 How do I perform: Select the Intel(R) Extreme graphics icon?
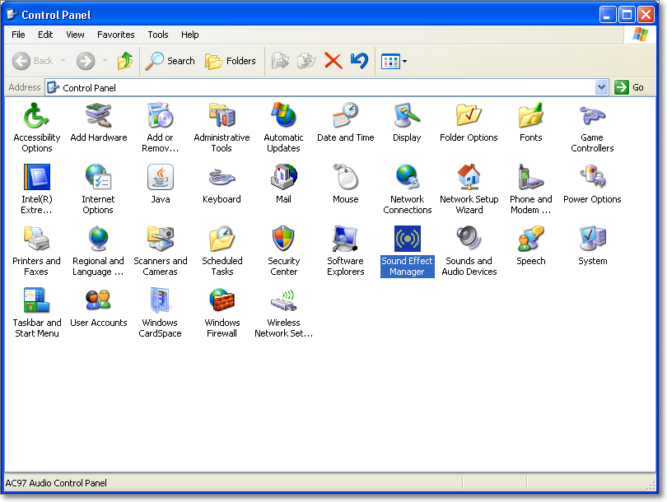tap(36, 188)
